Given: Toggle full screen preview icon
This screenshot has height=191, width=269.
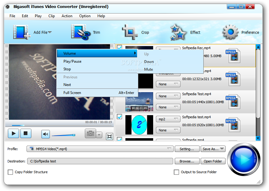Looking at the screenshot, I should point(109,136).
